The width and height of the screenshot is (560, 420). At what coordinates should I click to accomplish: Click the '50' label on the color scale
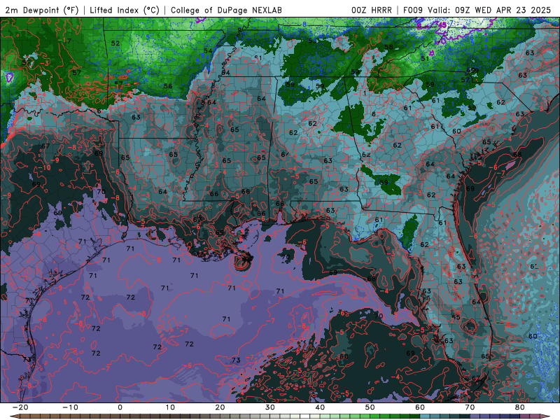(x=370, y=407)
